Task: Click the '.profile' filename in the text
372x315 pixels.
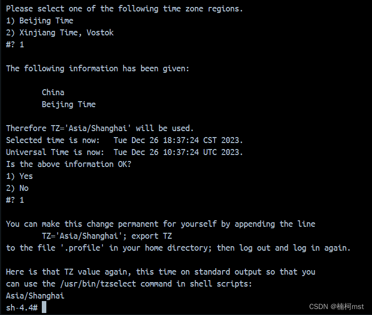Action: [x=82, y=248]
